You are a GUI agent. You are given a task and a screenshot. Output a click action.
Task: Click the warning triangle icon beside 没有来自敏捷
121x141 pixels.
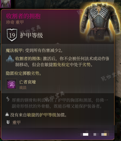click(x=7, y=114)
